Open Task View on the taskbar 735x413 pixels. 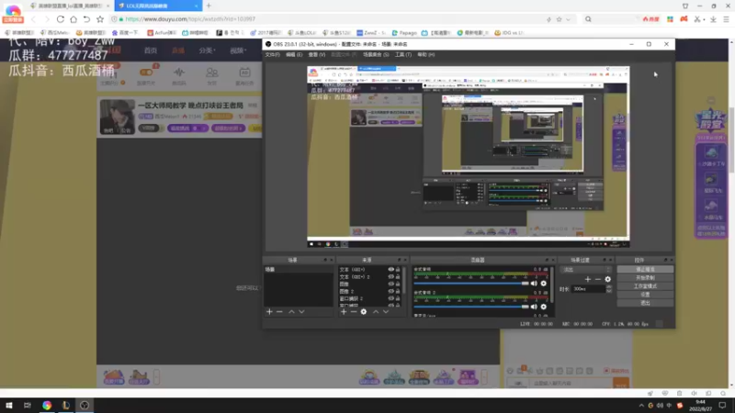coord(28,405)
